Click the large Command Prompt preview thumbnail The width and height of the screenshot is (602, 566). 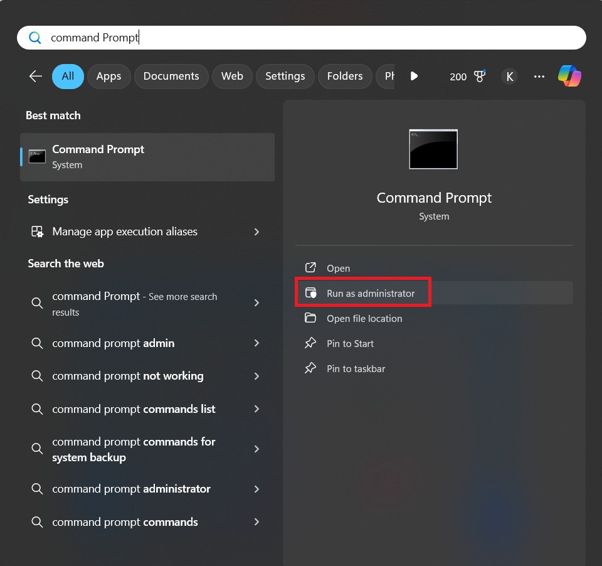pos(433,149)
